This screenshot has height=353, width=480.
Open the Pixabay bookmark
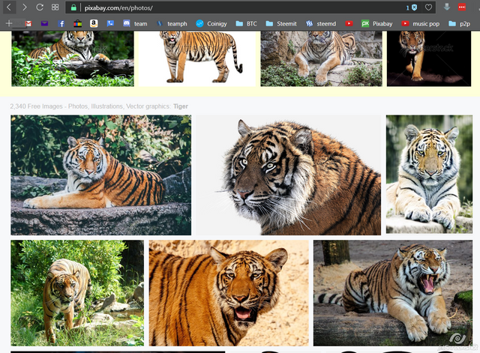tap(376, 23)
